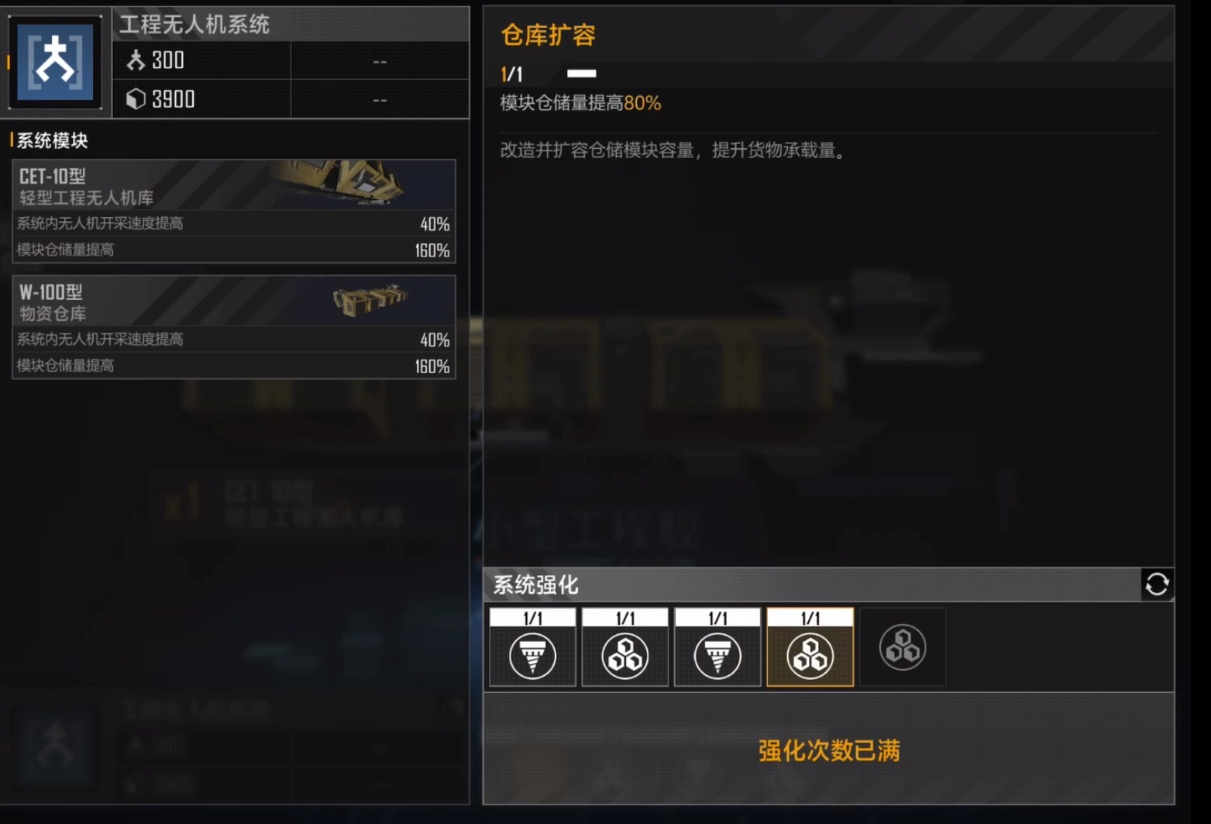Select the first drill enhancement slot
The height and width of the screenshot is (824, 1211).
click(x=532, y=647)
